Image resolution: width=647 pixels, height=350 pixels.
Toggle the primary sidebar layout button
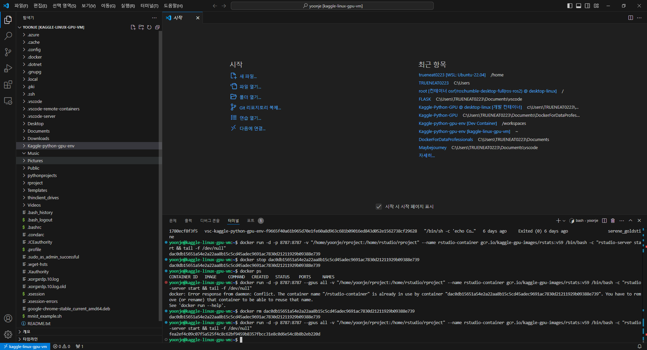point(570,6)
